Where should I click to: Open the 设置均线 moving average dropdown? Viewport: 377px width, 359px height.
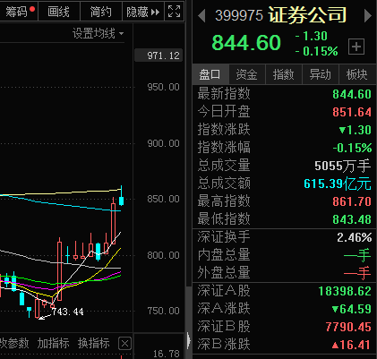pyautogui.click(x=98, y=33)
